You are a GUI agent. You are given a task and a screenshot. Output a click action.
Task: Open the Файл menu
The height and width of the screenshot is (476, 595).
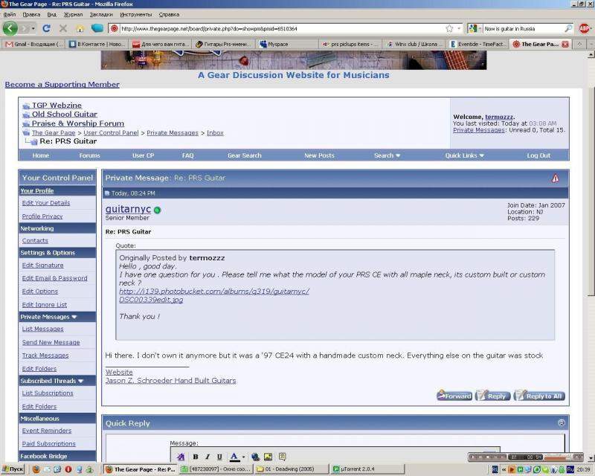coord(10,14)
